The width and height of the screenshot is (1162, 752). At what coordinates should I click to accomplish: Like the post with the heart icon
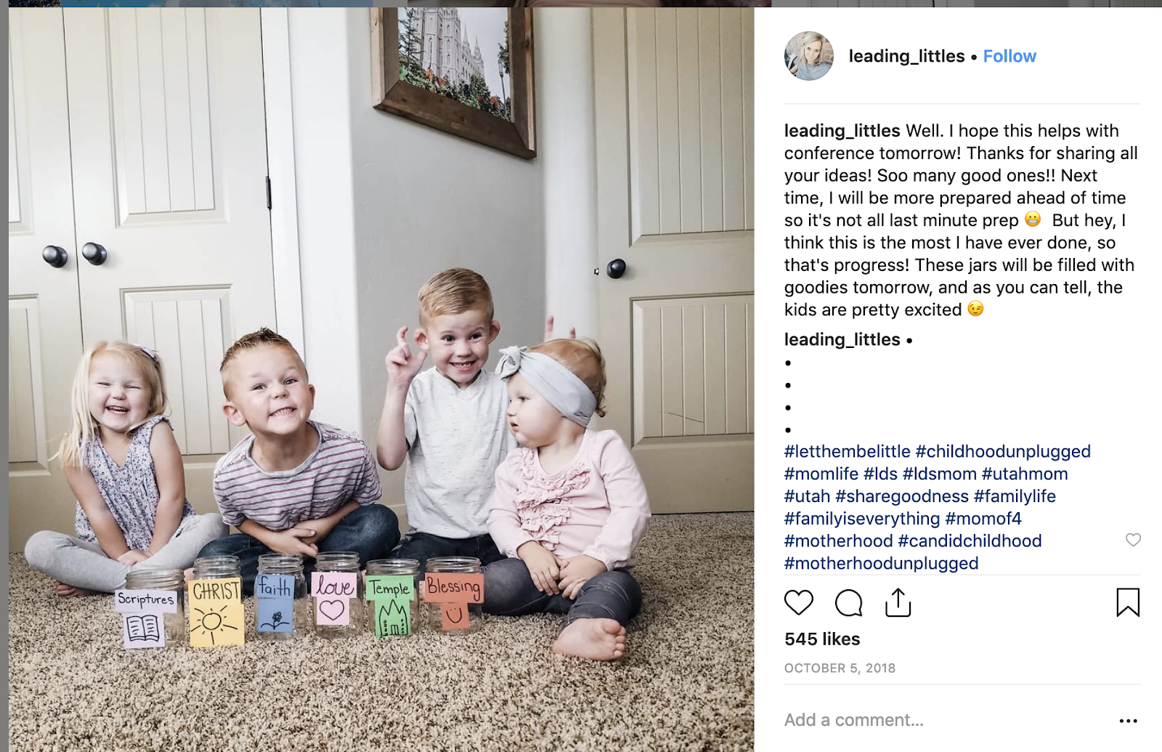click(799, 602)
